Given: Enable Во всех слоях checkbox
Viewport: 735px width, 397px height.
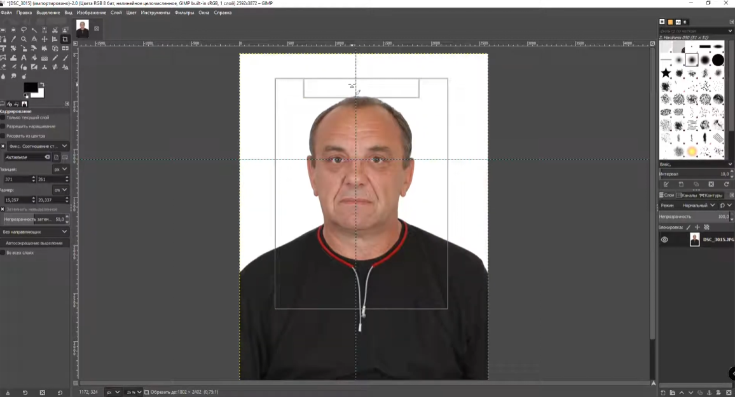Looking at the screenshot, I should click(3, 253).
